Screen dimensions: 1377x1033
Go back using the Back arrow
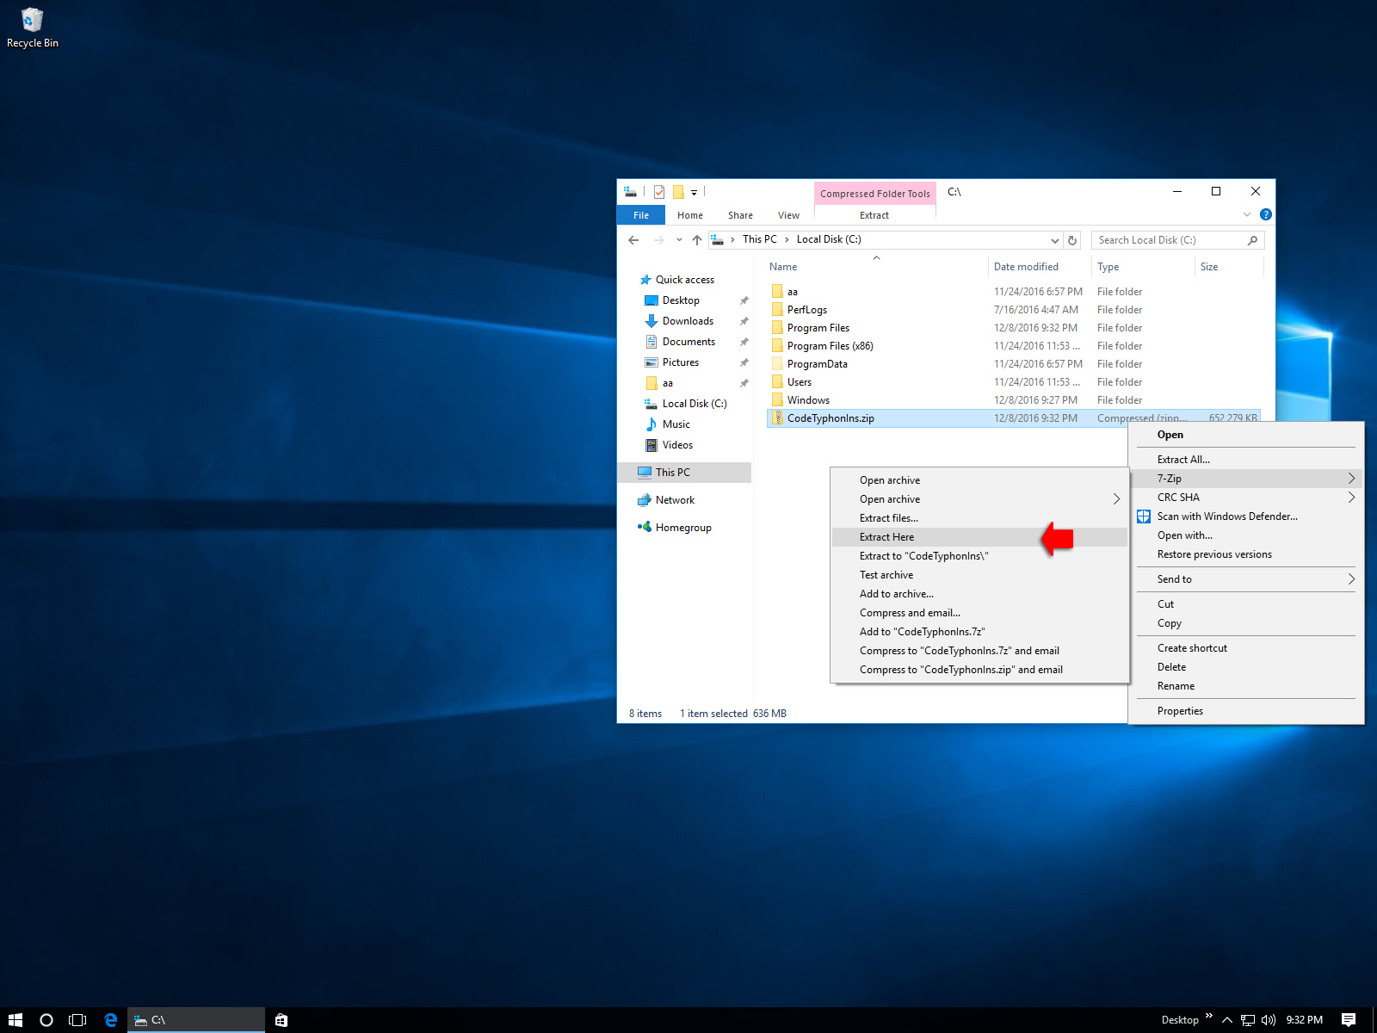[x=633, y=240]
